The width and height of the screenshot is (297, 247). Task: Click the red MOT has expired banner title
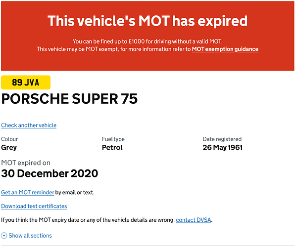[148, 21]
